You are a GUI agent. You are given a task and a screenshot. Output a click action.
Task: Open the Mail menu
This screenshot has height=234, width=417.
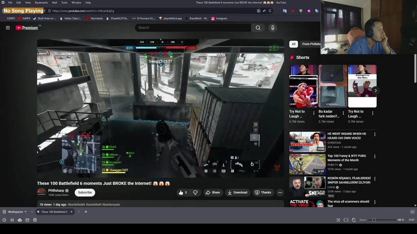pyautogui.click(x=54, y=3)
